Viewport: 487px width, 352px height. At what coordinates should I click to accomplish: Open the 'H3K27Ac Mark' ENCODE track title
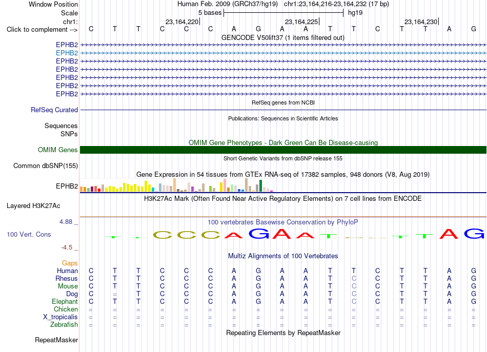(x=282, y=199)
